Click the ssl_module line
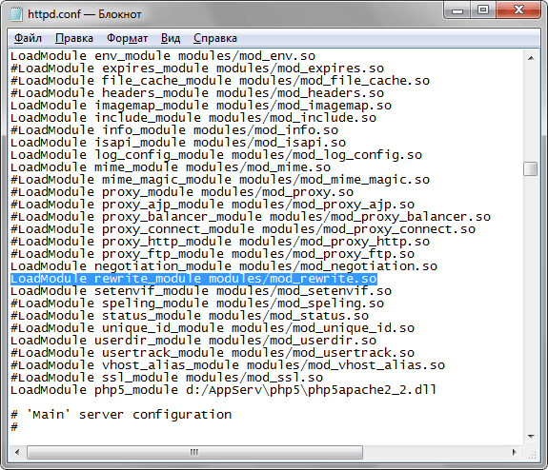548x470 pixels. [x=167, y=378]
